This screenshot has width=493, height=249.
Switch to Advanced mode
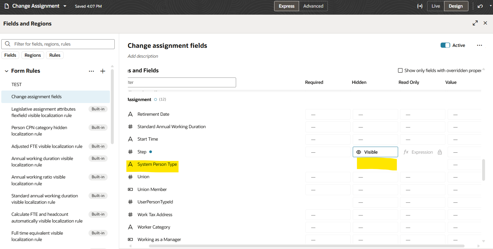coord(313,6)
